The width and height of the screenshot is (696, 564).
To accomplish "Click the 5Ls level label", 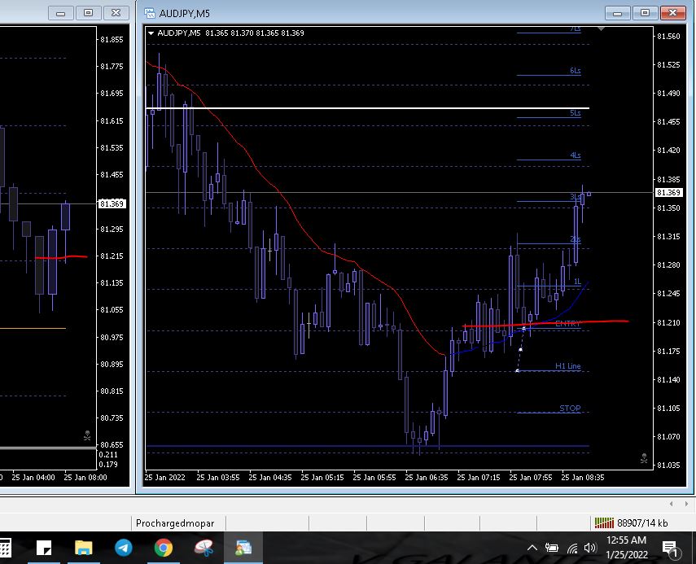I will 576,112.
